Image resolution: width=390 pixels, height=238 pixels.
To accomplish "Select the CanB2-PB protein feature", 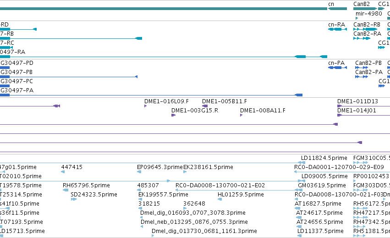I will click(x=362, y=68).
